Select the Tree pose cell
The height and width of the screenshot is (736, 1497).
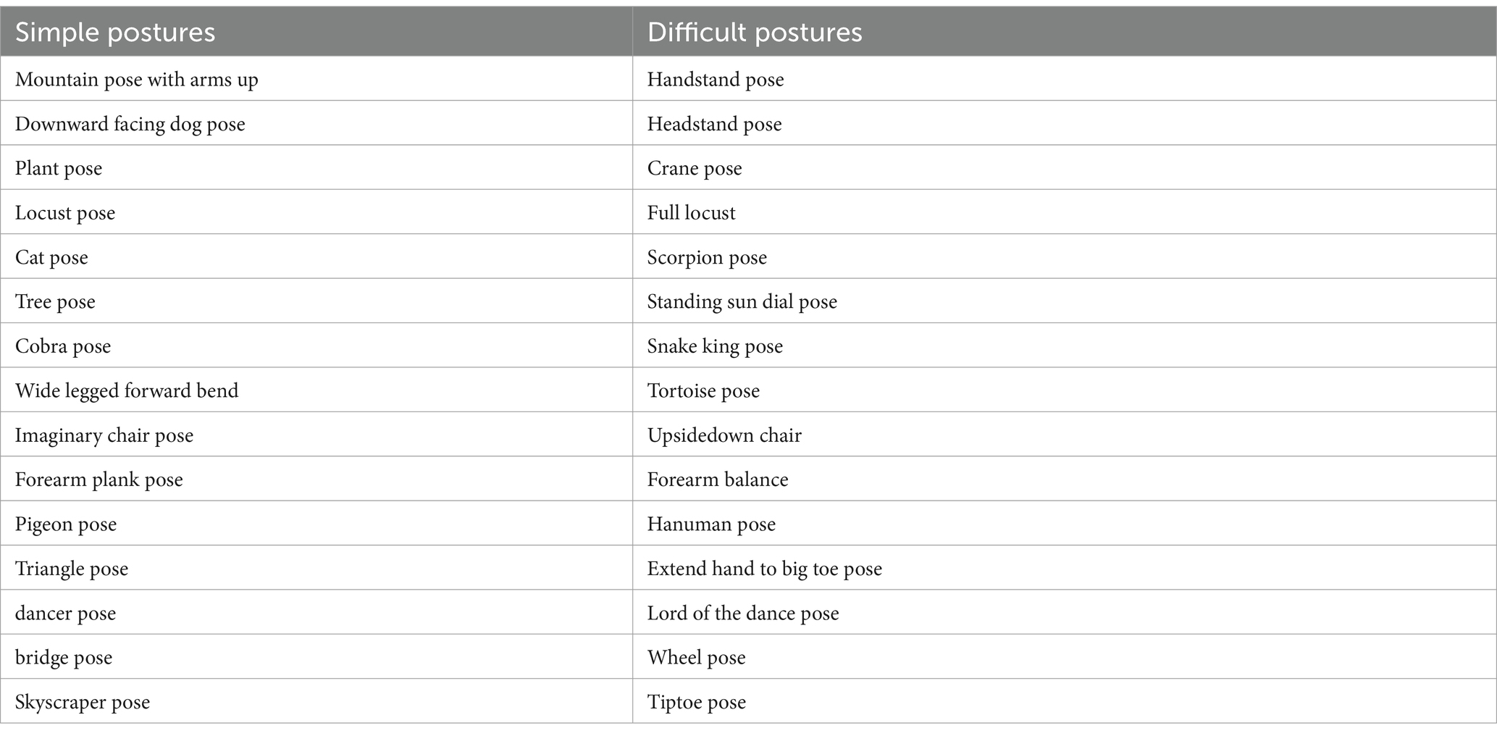coord(316,301)
